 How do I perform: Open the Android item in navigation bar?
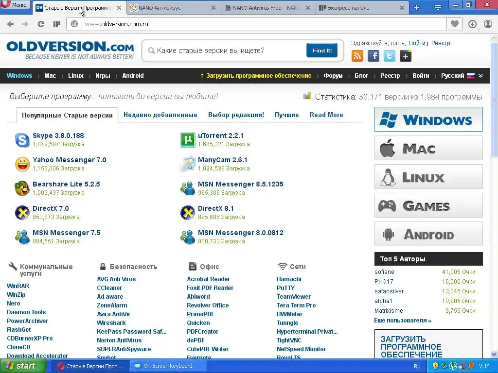133,76
